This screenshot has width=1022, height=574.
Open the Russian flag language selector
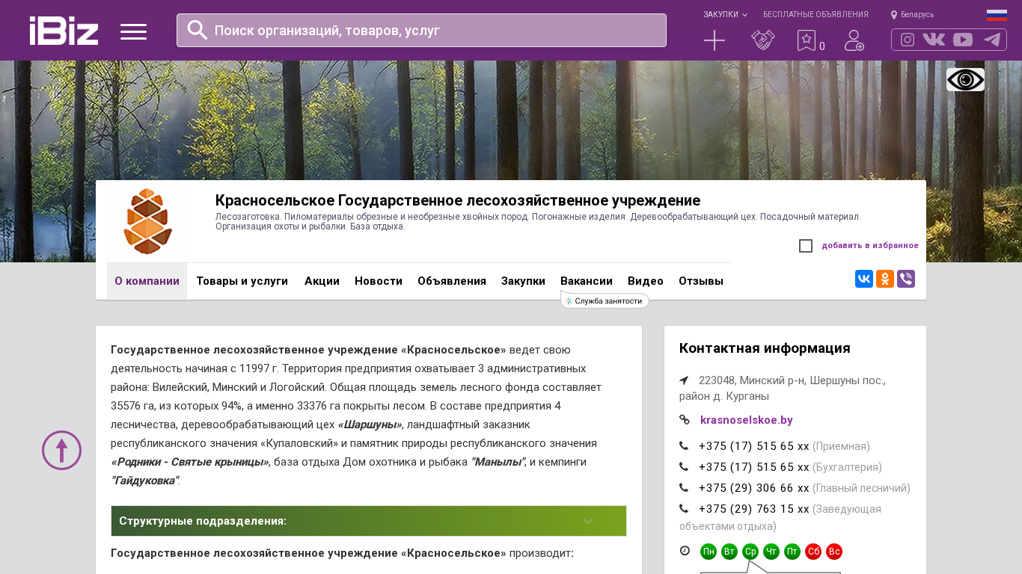click(997, 15)
